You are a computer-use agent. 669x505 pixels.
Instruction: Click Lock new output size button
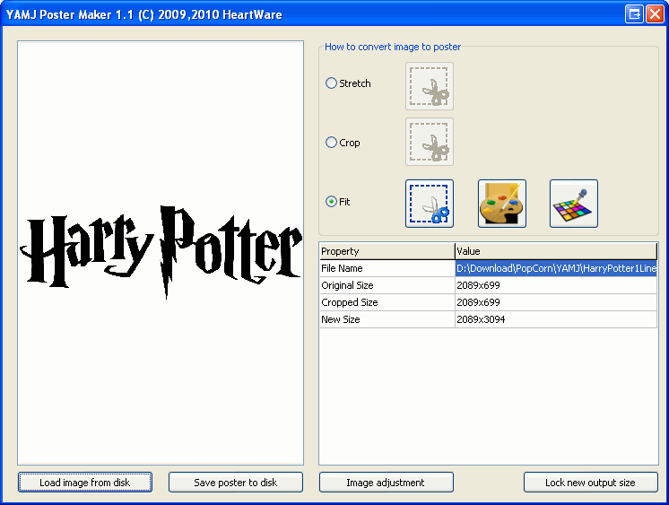[590, 483]
